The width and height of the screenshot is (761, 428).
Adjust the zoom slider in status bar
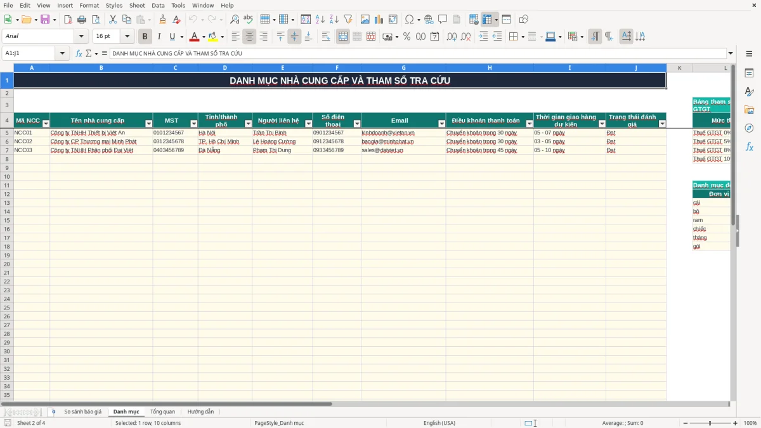pos(710,423)
